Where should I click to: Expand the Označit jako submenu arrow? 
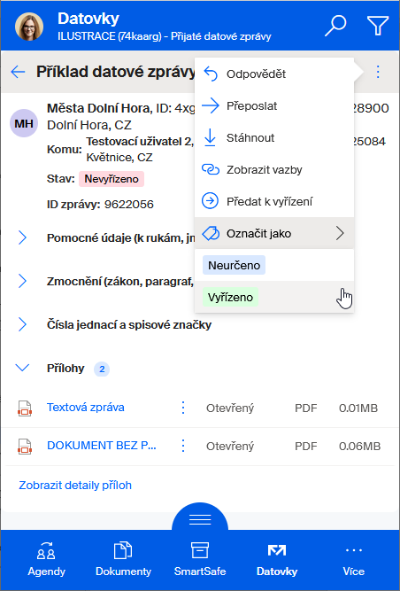point(340,234)
